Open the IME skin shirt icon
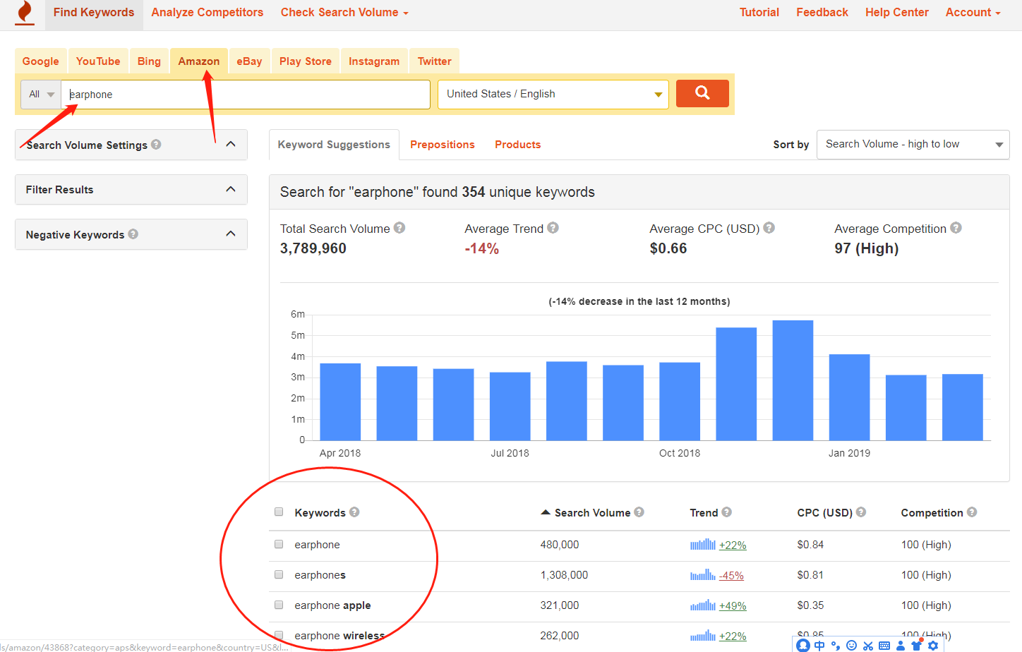 [917, 645]
